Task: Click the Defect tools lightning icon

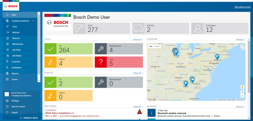Action: 50,62
